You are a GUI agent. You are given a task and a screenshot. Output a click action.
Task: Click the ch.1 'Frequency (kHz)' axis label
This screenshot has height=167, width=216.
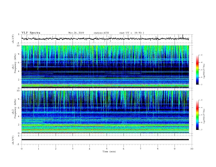[x=15, y=63]
